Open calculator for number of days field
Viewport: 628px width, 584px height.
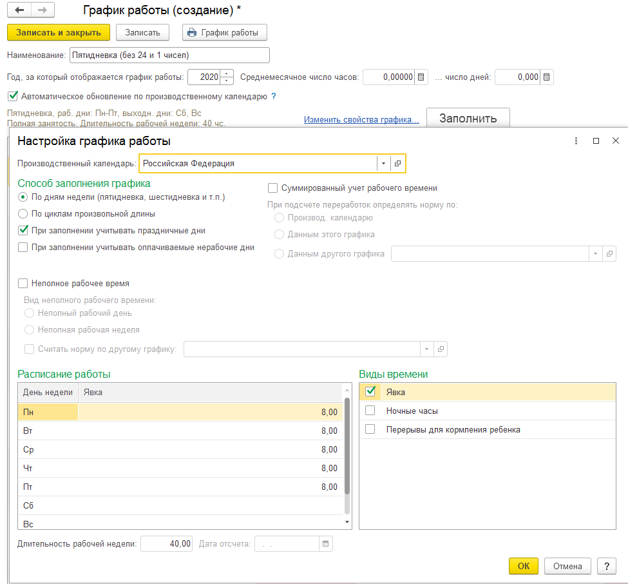[546, 77]
